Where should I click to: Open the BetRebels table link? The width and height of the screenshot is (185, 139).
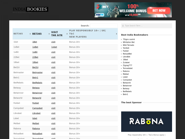(37, 82)
